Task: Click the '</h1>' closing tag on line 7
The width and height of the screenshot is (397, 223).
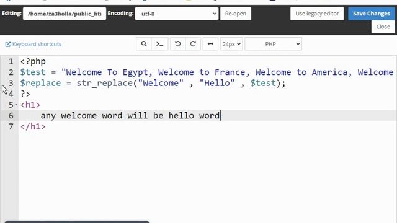Action: (x=33, y=126)
